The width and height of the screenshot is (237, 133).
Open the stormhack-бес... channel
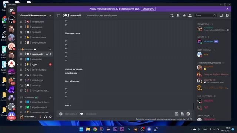tap(36, 102)
